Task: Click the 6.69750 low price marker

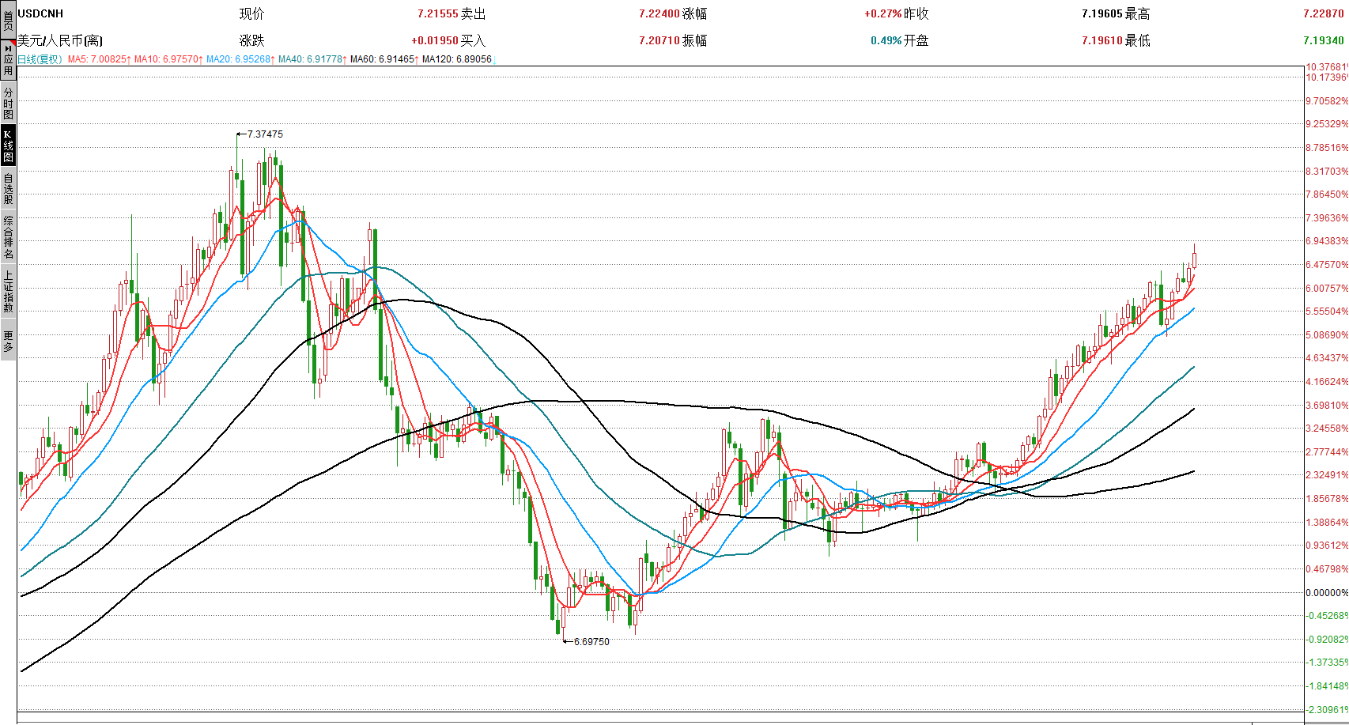Action: (x=591, y=642)
